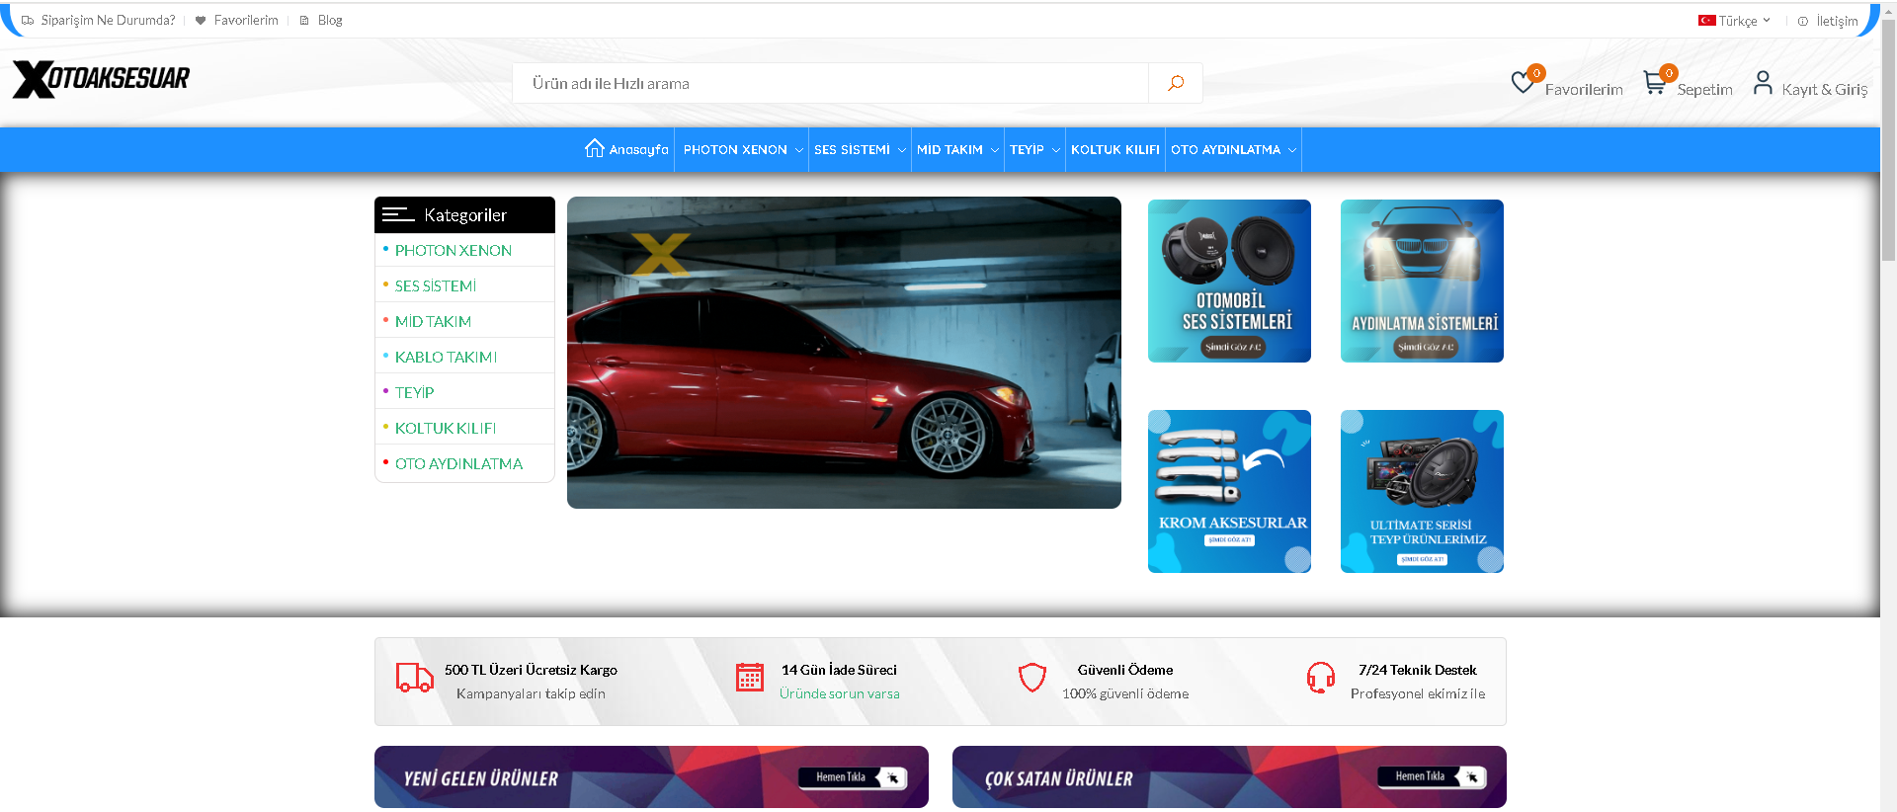
Task: Expand the TEYİP nav dropdown arrow
Action: 1056,150
